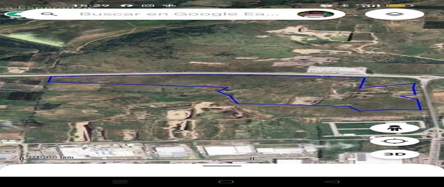Tap the battery indicator in status bar
This screenshot has height=187, width=444.
click(x=400, y=6)
